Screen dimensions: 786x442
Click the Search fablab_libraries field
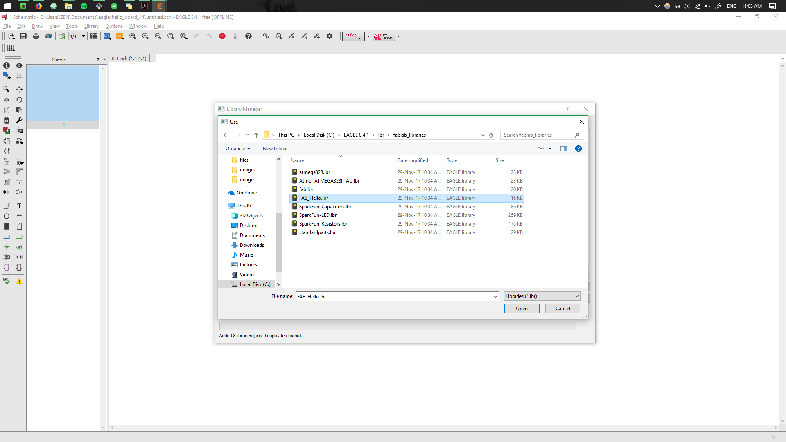(540, 135)
